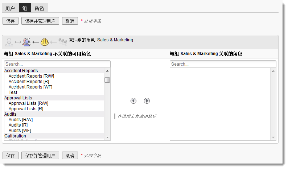Click down arrow of associated roles scrollbar

coord(273,137)
